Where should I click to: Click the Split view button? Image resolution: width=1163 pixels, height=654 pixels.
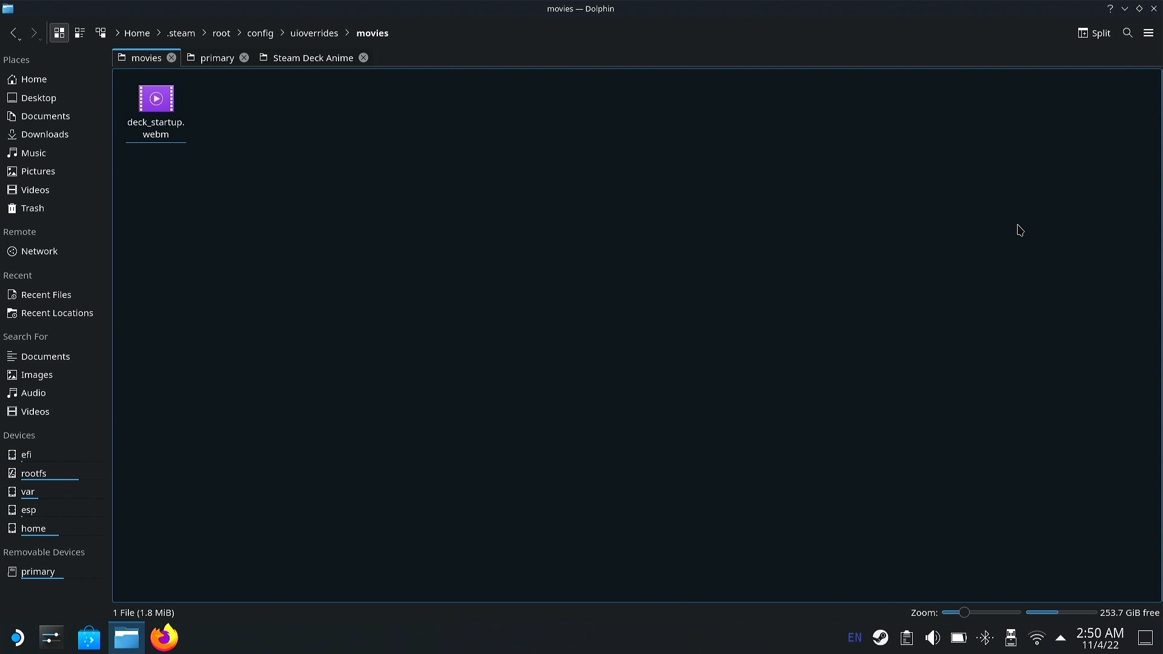pos(1094,33)
